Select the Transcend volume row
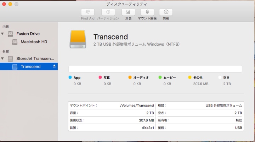The height and width of the screenshot is (142, 255). pyautogui.click(x=29, y=67)
